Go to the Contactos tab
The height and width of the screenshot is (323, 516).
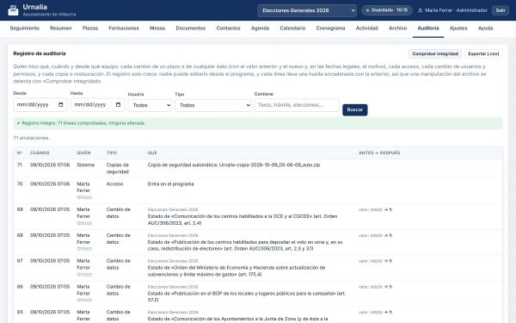pyautogui.click(x=229, y=28)
